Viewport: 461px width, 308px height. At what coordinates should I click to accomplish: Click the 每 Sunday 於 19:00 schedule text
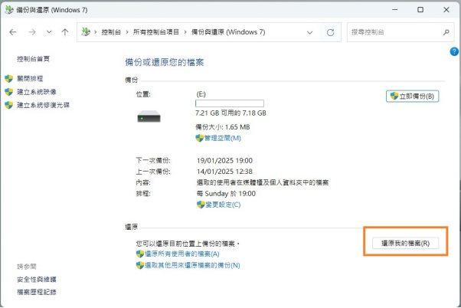[x=226, y=194]
